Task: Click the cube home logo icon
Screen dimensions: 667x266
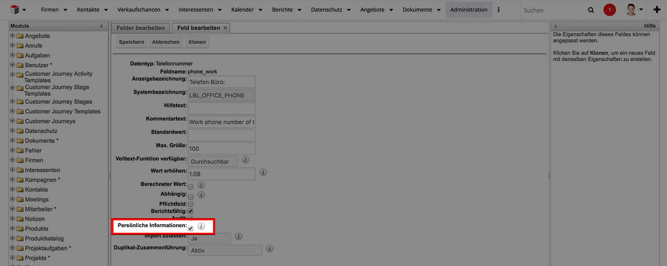Action: [14, 10]
